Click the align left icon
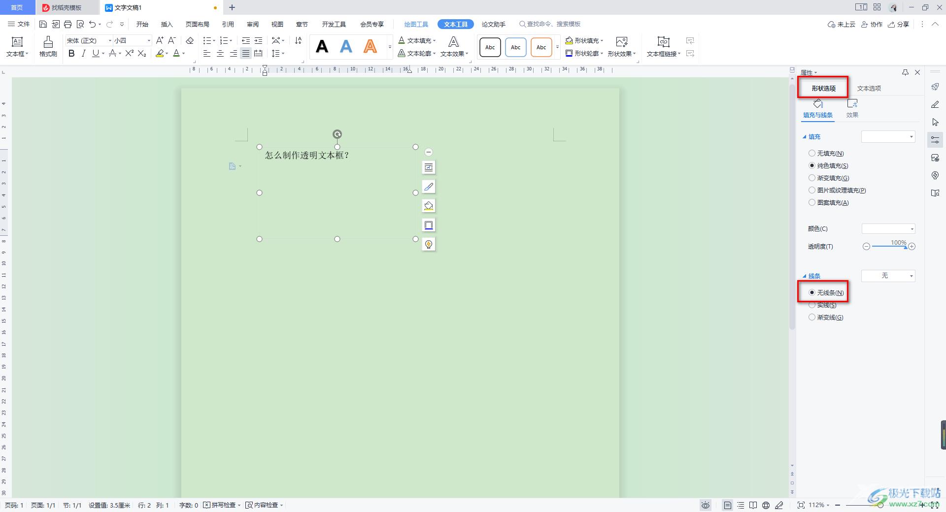 point(207,53)
